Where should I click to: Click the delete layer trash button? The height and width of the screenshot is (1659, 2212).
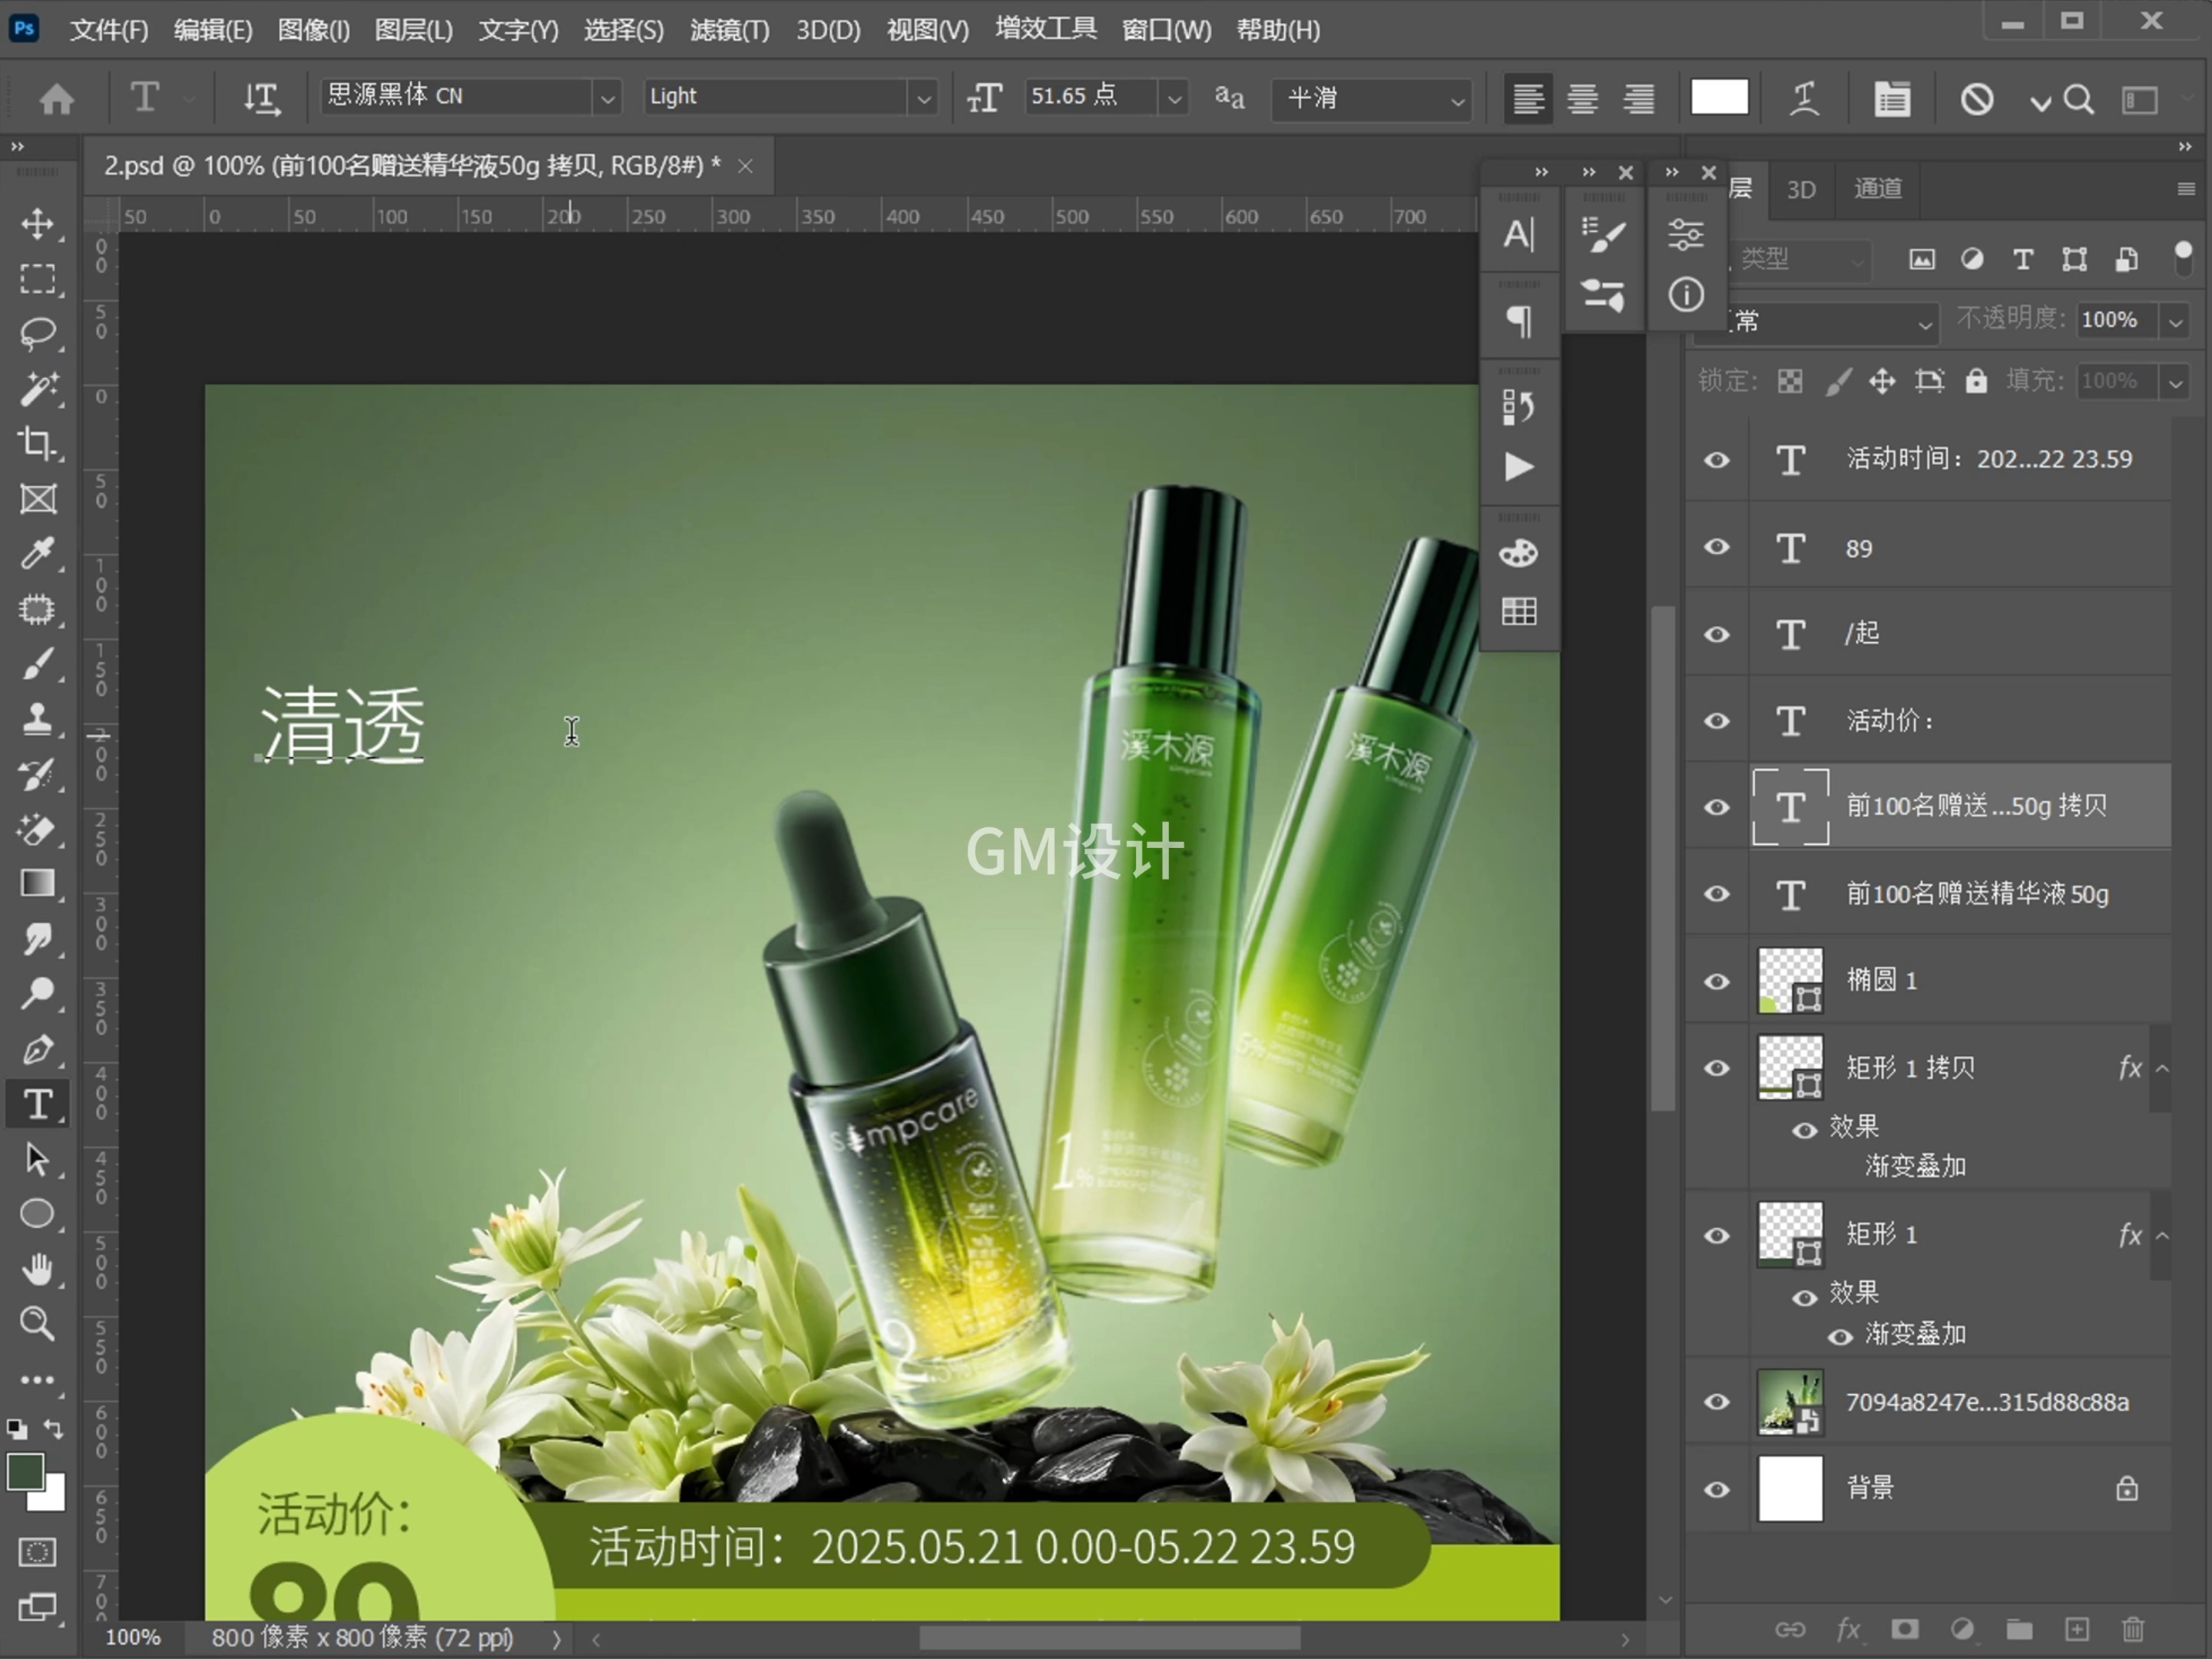tap(2132, 1628)
